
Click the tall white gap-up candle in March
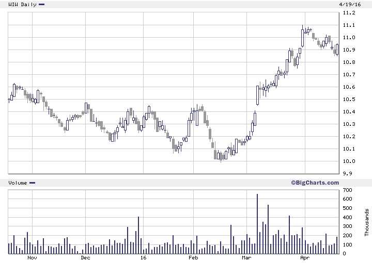tap(258, 95)
